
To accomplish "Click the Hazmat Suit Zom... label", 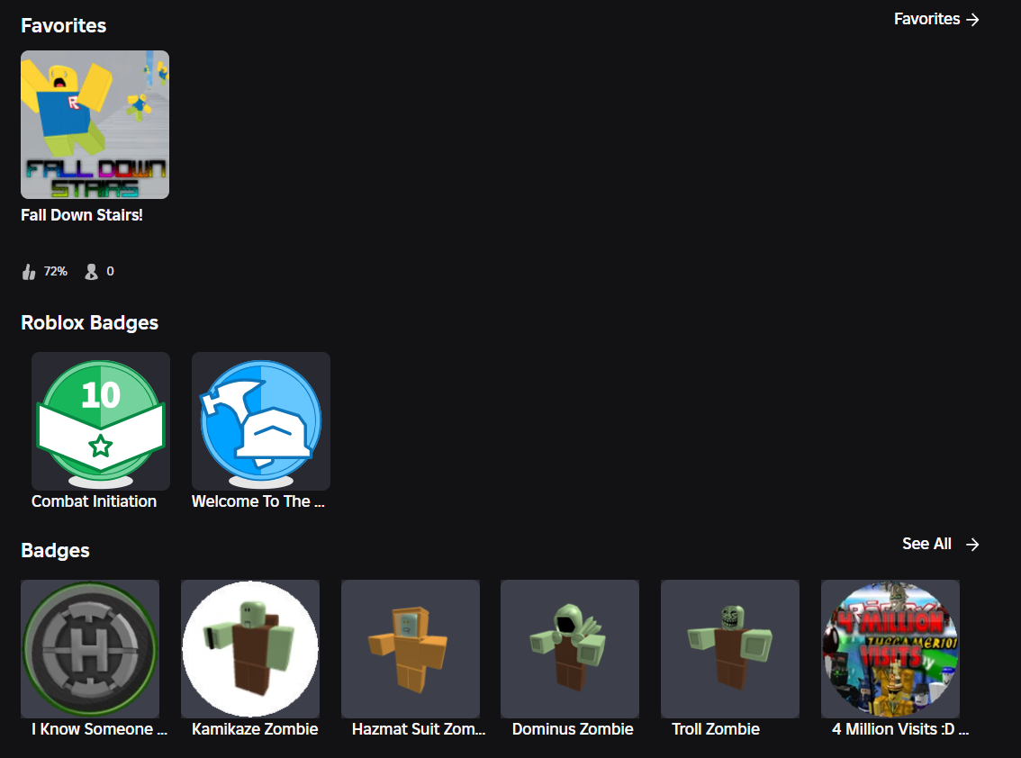I will pyautogui.click(x=419, y=729).
